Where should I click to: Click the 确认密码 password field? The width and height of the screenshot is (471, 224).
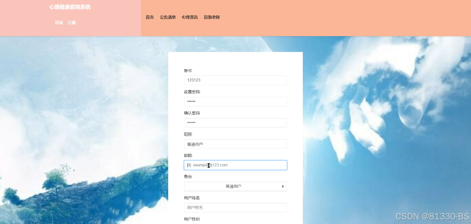click(235, 123)
